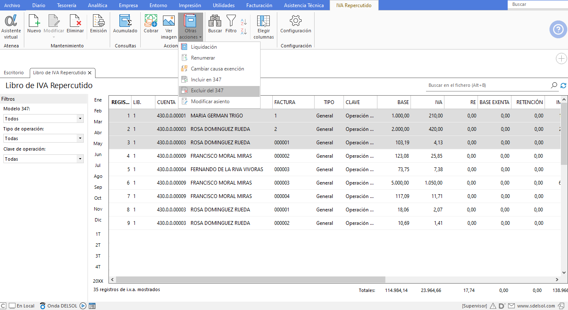Screen dimensions: 568x310
Task: Sort by the BASE column header
Action: click(x=394, y=102)
